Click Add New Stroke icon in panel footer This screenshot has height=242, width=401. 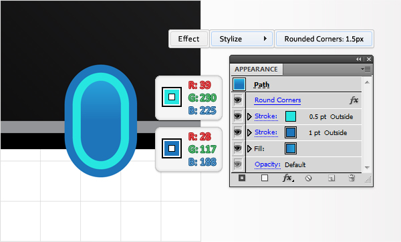[242, 178]
